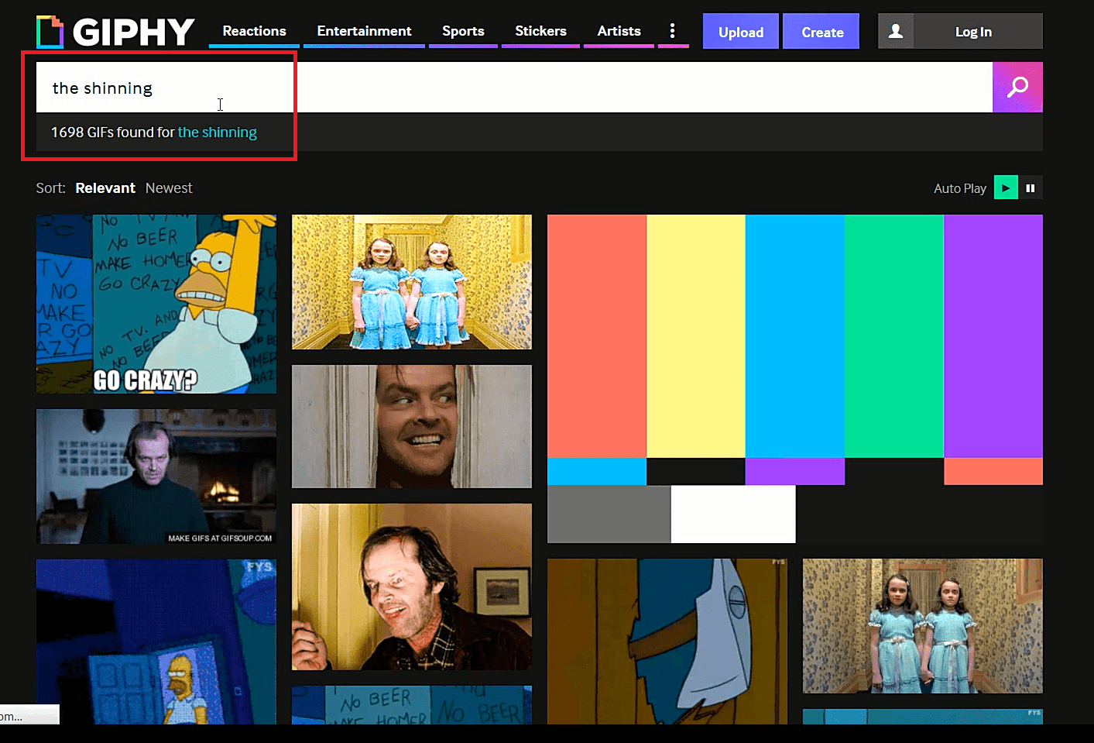Screen dimensions: 1094x743
Task: Enable auto play with the play button
Action: (x=1006, y=187)
